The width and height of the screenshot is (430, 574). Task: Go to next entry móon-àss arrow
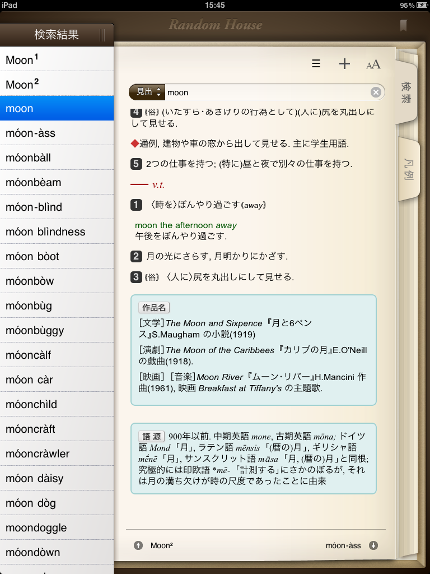pos(373,545)
